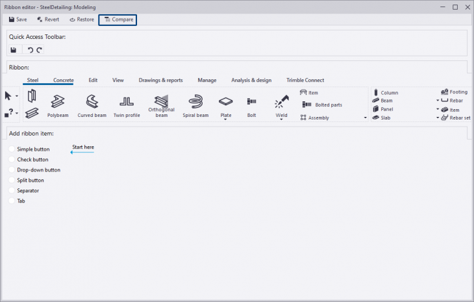Open the Trimble Connect tab
Image resolution: width=474 pixels, height=302 pixels.
pos(305,80)
